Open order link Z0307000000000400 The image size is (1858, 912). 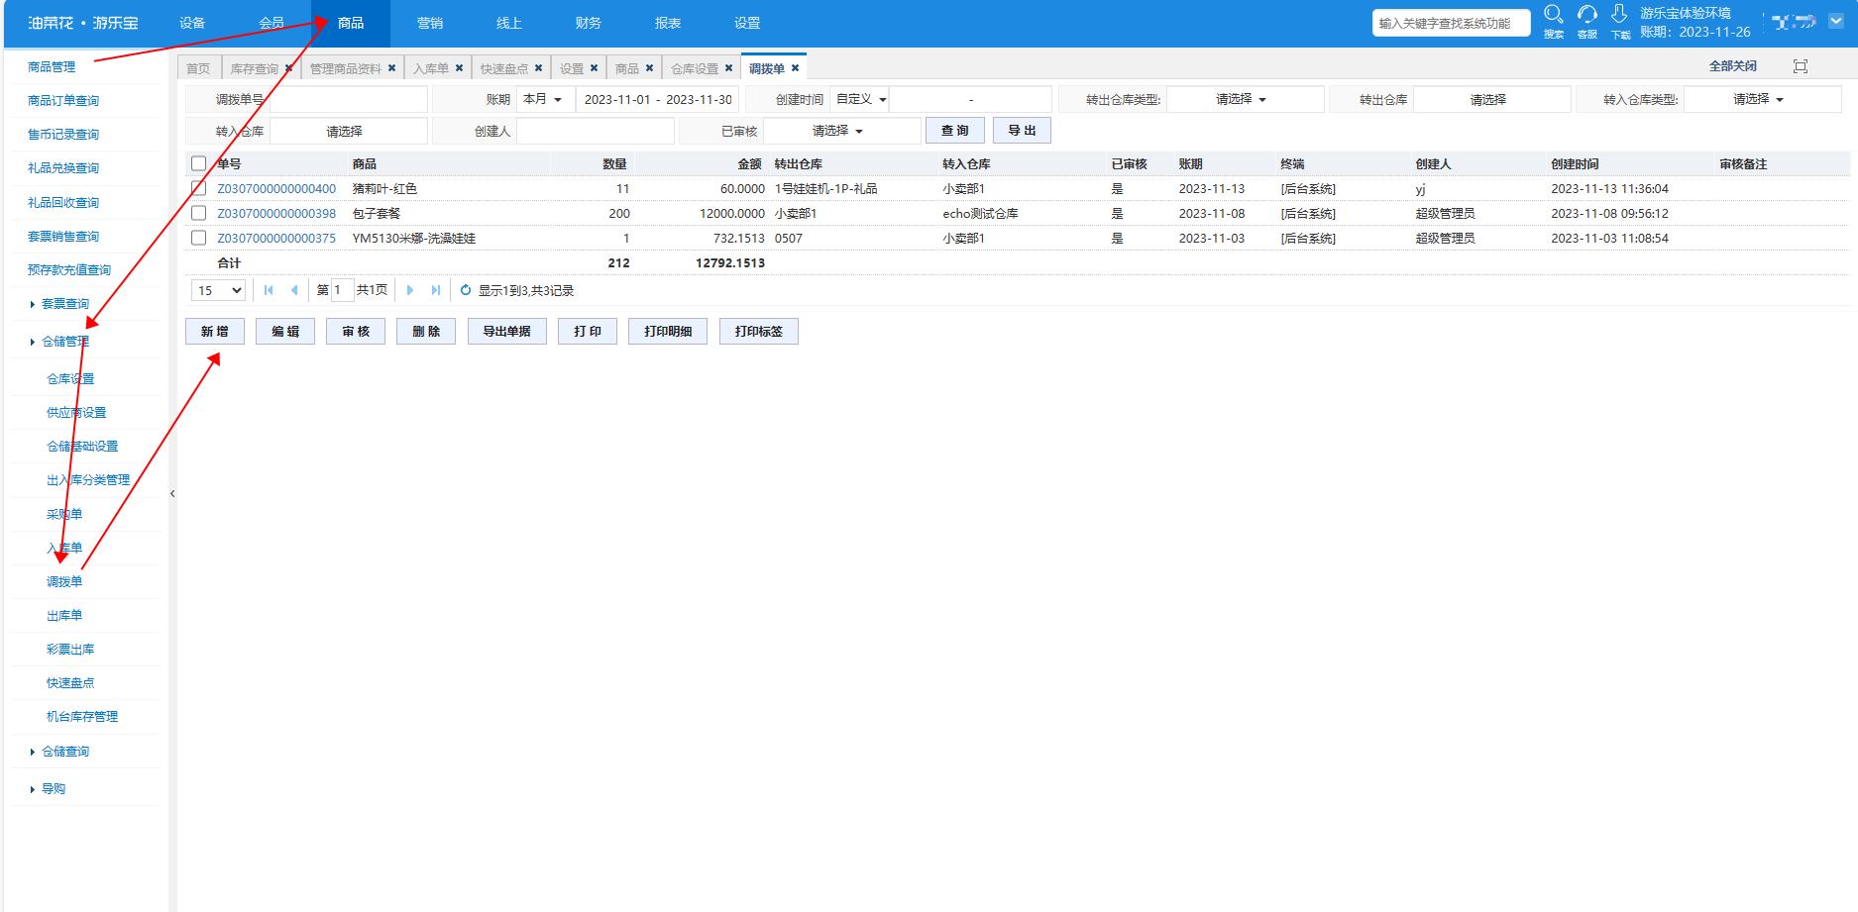point(276,188)
